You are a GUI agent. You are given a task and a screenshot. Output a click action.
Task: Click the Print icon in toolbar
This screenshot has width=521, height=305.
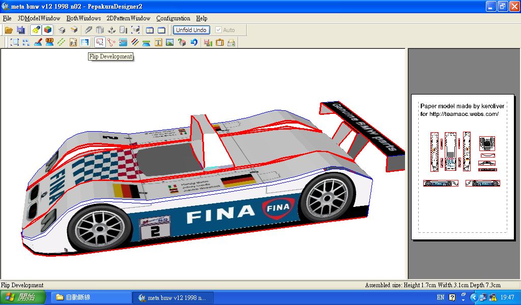[x=231, y=43]
